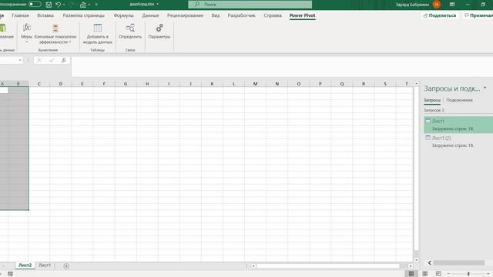Switch to Подключения tab in side pane
The height and width of the screenshot is (277, 493).
[x=459, y=100]
